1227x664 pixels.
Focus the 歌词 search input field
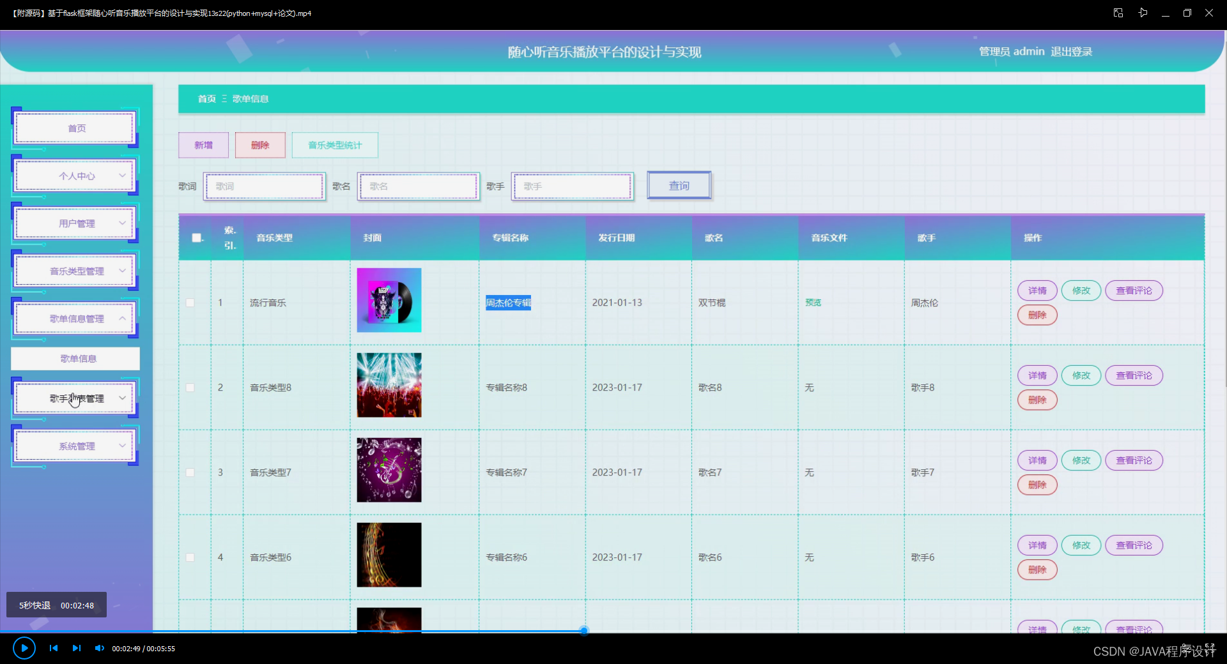point(265,186)
